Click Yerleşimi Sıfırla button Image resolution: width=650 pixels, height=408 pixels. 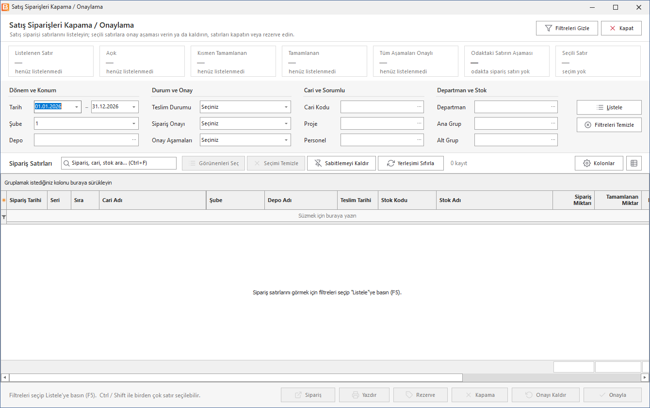click(x=411, y=163)
